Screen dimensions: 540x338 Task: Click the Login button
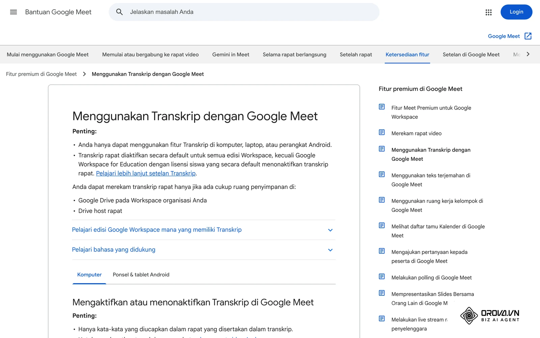pyautogui.click(x=516, y=12)
